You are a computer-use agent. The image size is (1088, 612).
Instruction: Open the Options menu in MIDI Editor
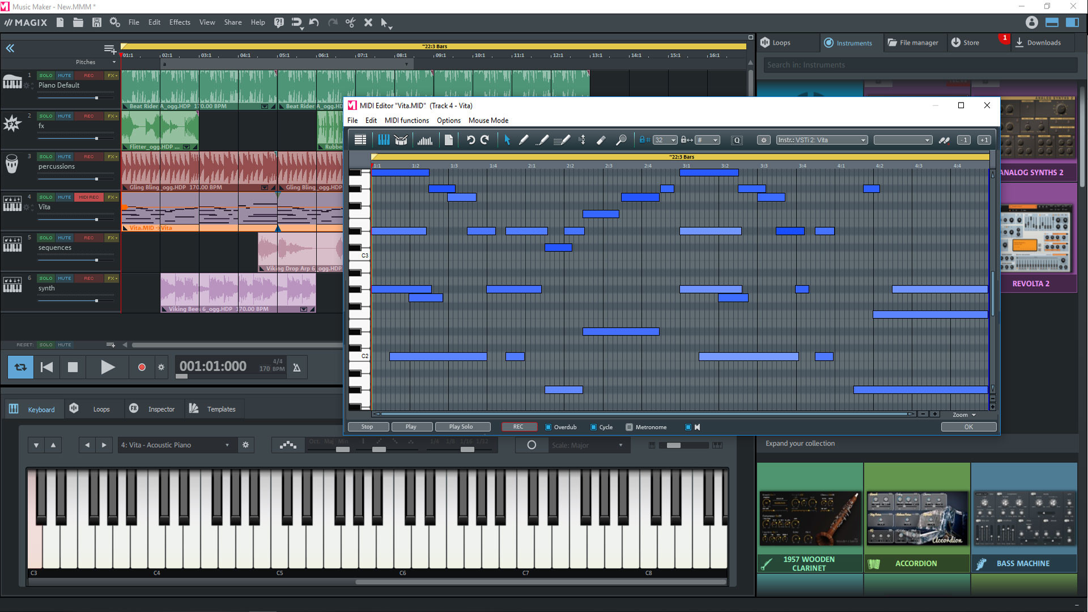447,120
